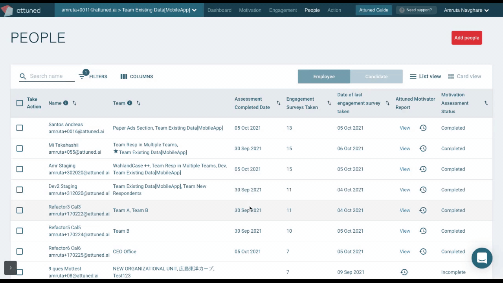Sort by Engagement Surveys Taken
The image size is (503, 283).
point(329,103)
